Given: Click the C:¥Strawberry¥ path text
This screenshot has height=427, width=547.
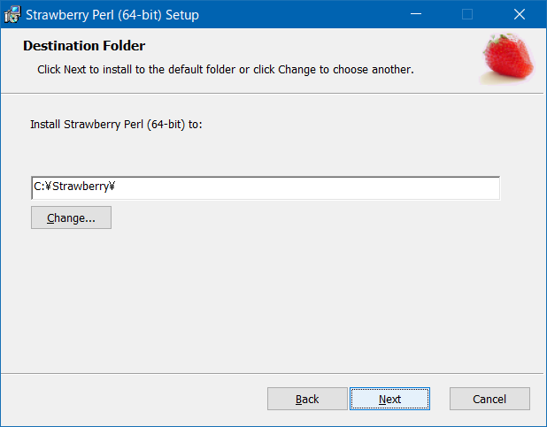Looking at the screenshot, I should tap(76, 187).
